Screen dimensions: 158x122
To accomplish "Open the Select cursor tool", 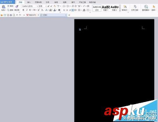I will (x=154, y=8).
